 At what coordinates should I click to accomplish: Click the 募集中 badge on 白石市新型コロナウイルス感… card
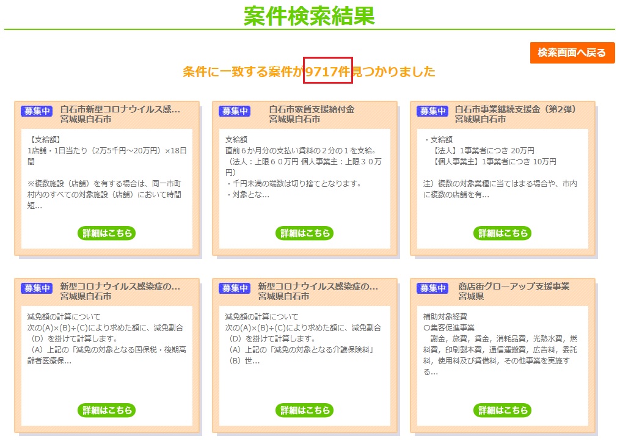coord(37,111)
